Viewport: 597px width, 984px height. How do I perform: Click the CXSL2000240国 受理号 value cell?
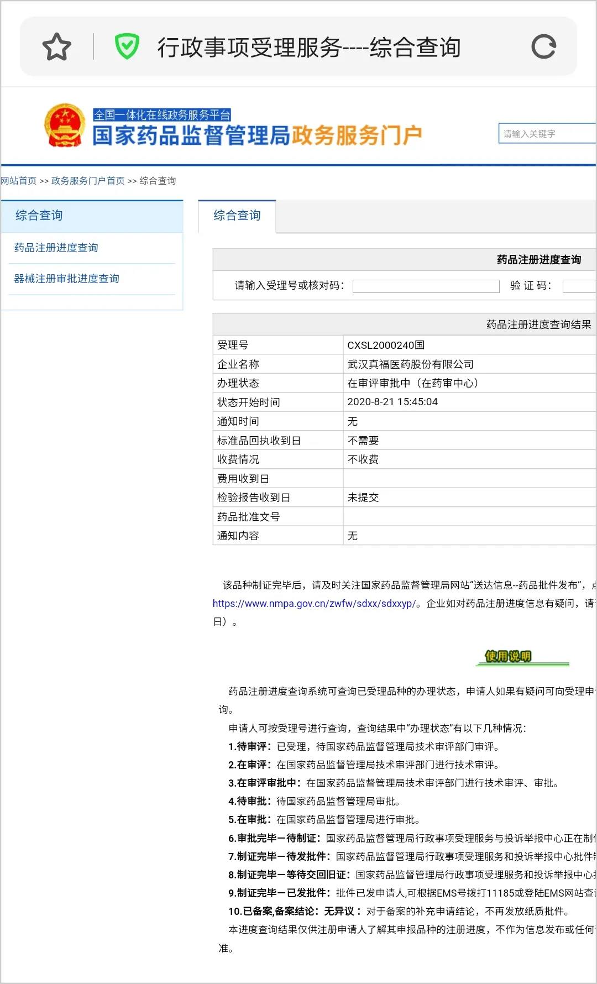point(386,345)
